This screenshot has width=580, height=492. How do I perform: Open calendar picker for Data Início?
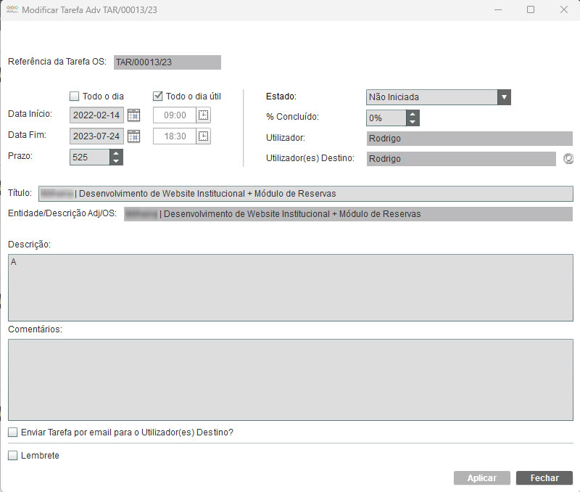(133, 115)
